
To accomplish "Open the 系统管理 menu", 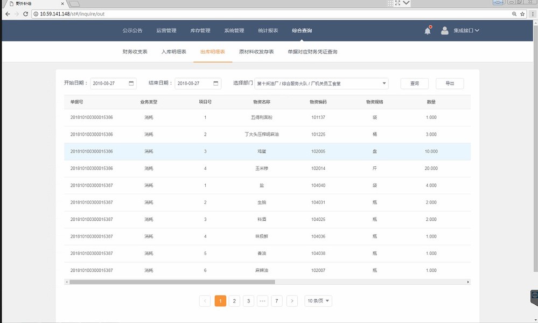I will 234,31.
